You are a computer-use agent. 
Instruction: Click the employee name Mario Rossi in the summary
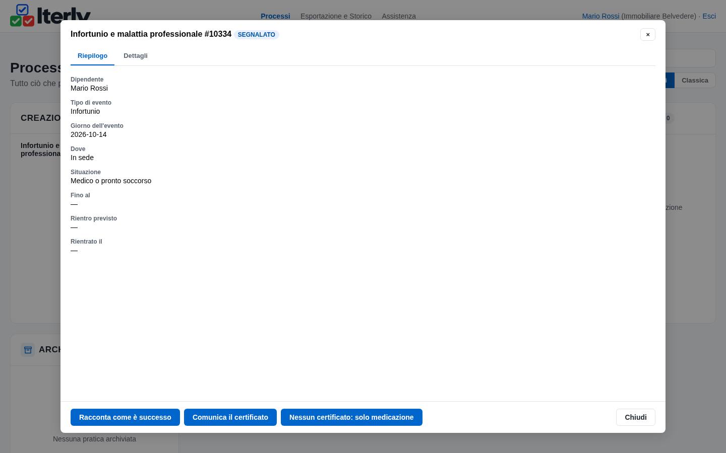(89, 88)
